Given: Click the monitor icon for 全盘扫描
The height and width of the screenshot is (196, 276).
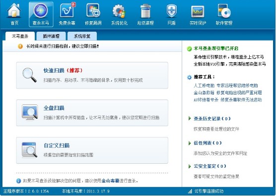Looking at the screenshot, I should (x=30, y=112).
